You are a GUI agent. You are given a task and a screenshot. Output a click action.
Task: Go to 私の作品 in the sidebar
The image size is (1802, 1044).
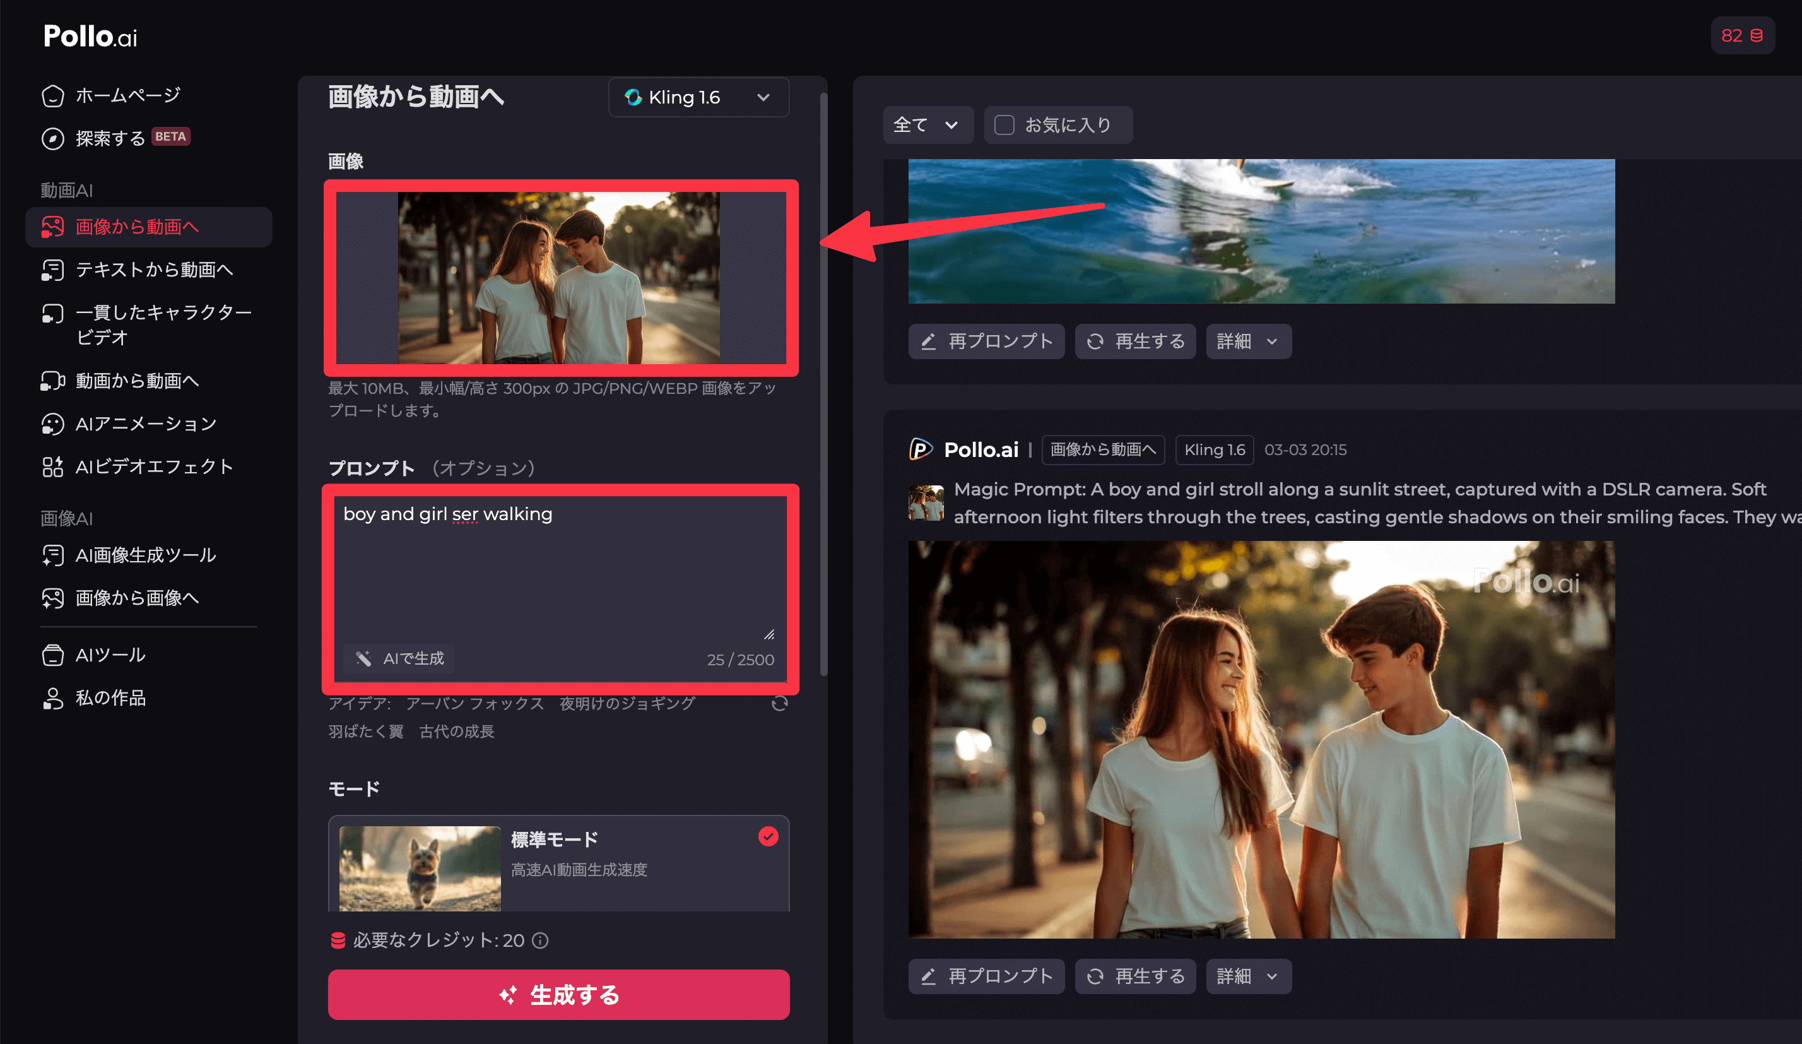click(110, 697)
